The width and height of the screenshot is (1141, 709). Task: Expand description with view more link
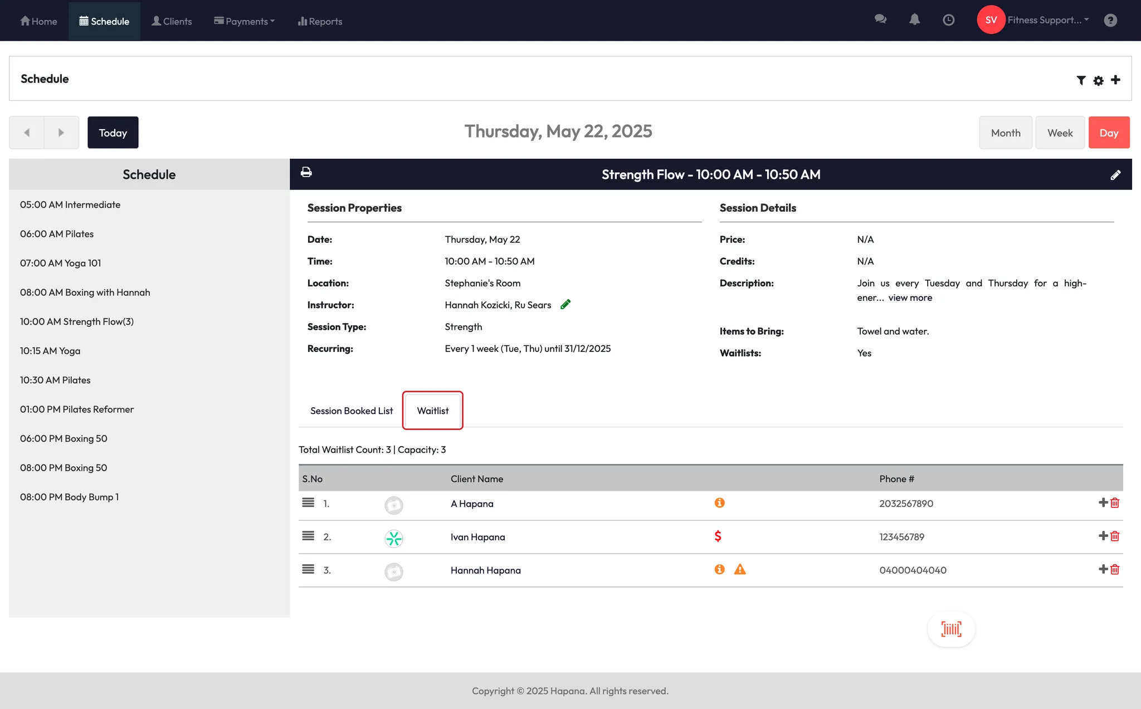tap(910, 297)
